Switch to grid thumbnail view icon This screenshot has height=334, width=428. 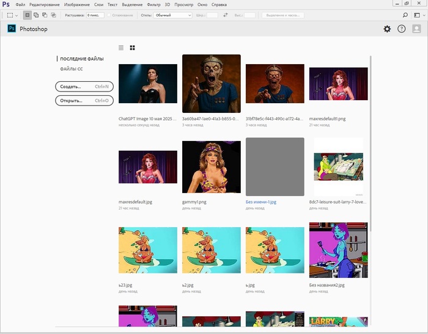133,47
